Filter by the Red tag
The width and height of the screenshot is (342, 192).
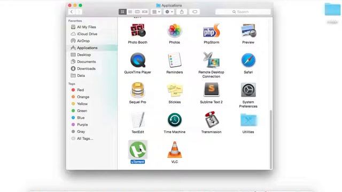click(91, 90)
